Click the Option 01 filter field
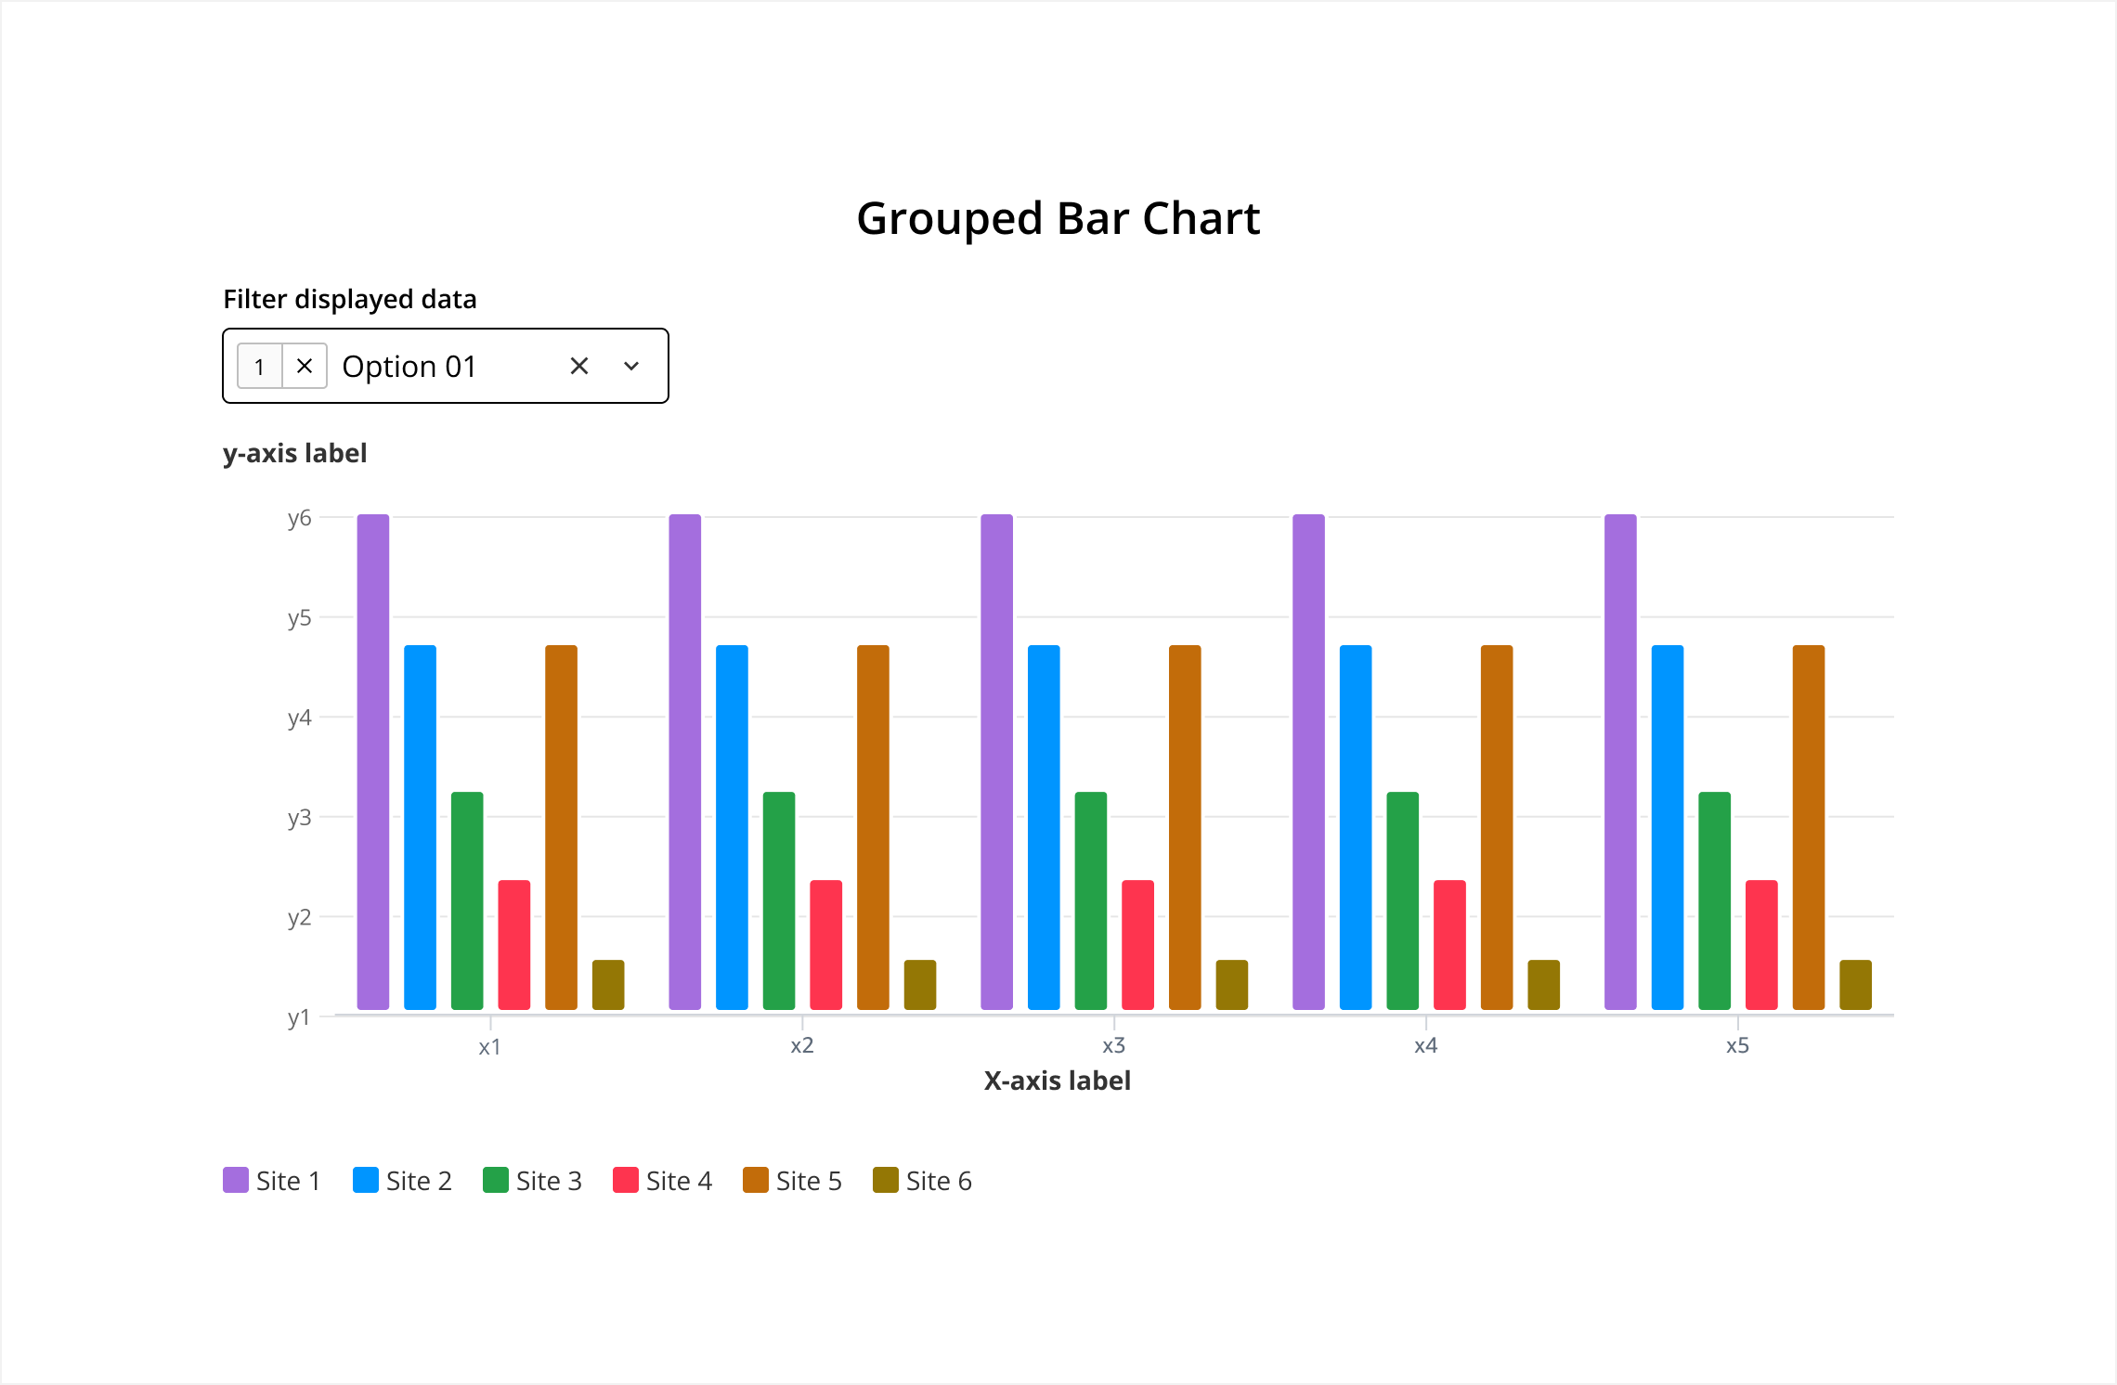2117x1385 pixels. tap(446, 366)
